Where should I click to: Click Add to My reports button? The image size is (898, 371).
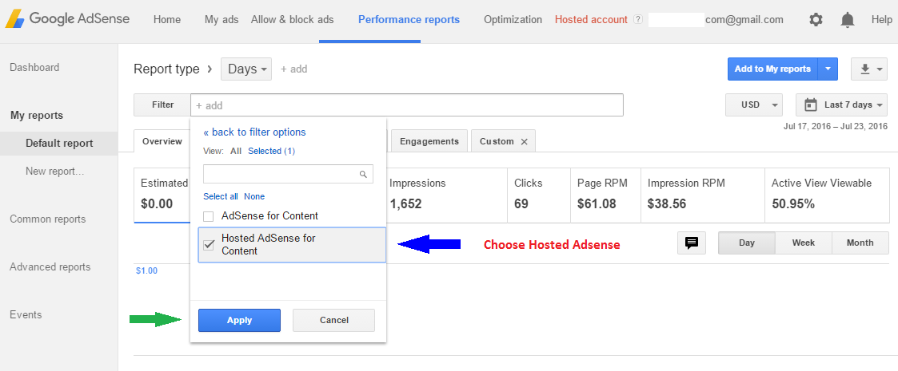click(x=772, y=69)
